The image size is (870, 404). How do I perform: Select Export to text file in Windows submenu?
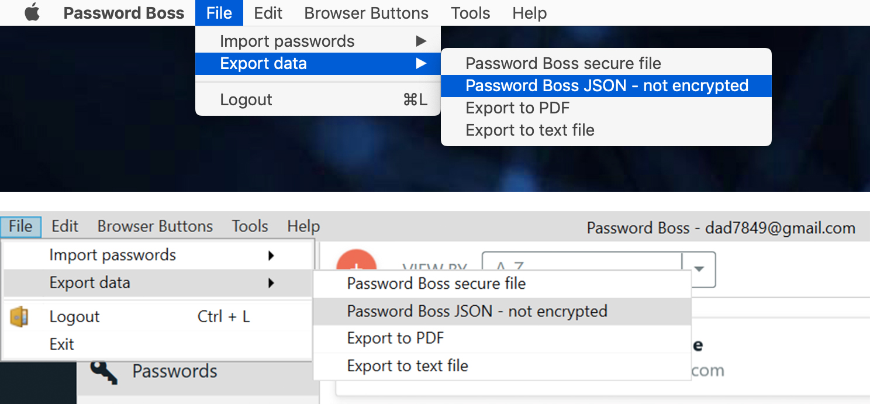(408, 366)
